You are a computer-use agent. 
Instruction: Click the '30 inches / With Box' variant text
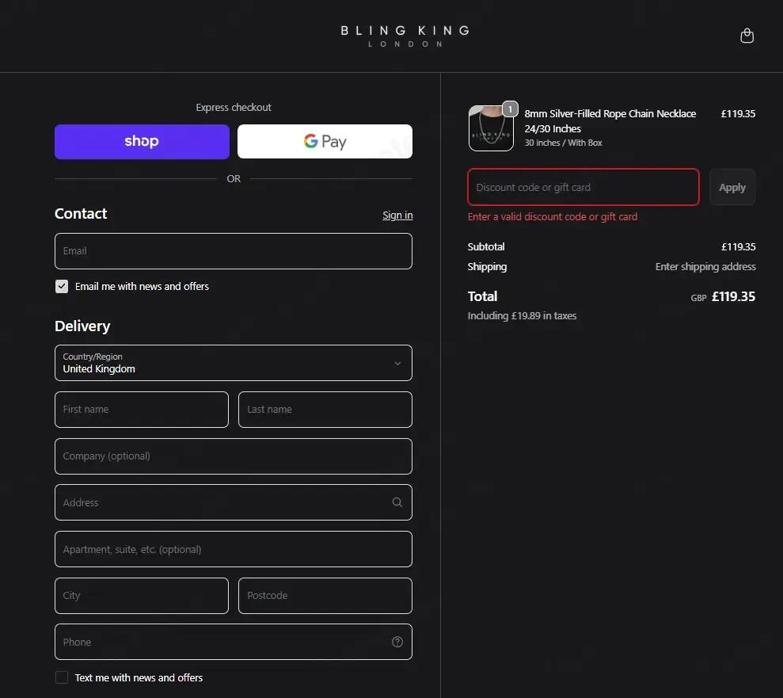[563, 143]
